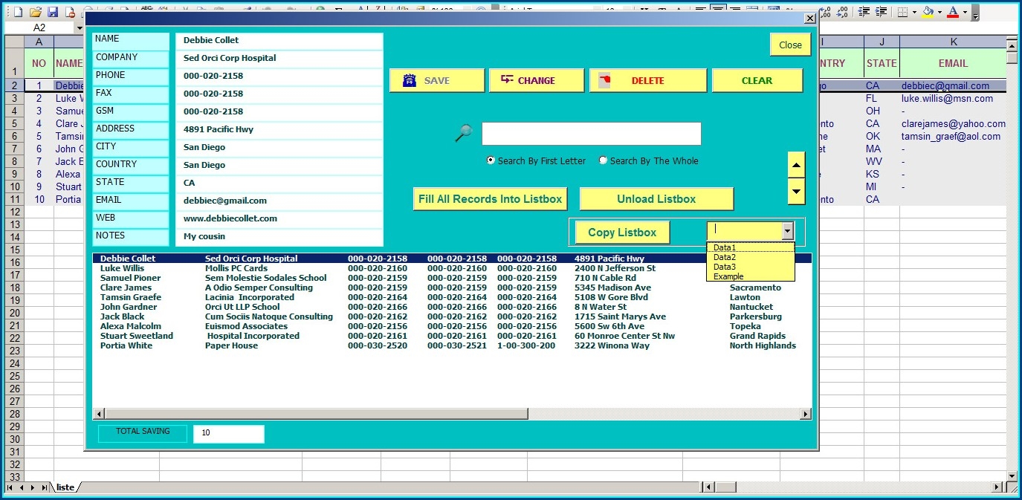Switch to the liste sheet tab

coord(65,487)
